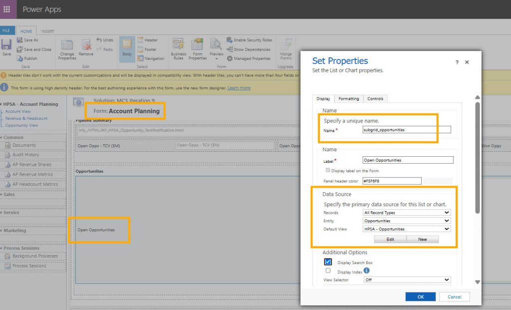Viewport: 511px width, 310px height.
Task: Select the Body section button
Action: pos(127,48)
